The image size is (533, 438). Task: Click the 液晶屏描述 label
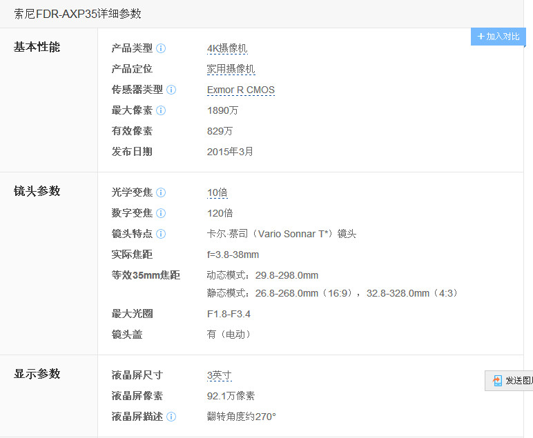137,417
